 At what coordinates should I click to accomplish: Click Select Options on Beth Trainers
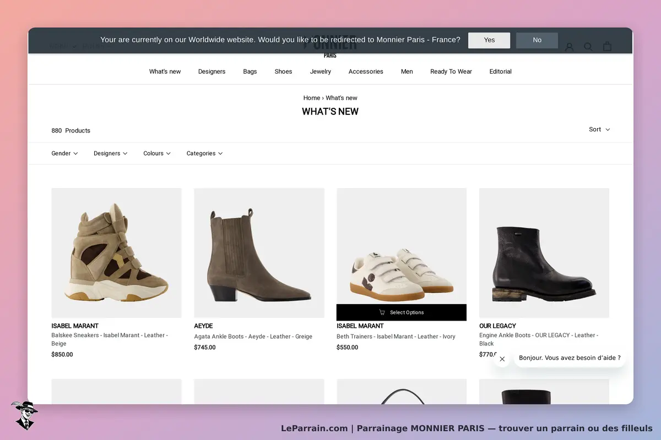pyautogui.click(x=402, y=312)
